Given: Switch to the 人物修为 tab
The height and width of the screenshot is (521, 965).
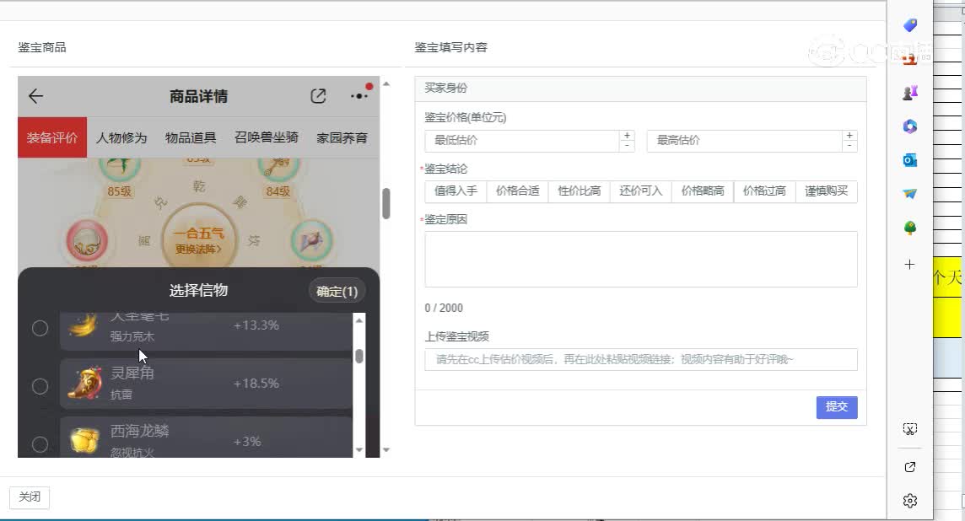Looking at the screenshot, I should pos(121,137).
